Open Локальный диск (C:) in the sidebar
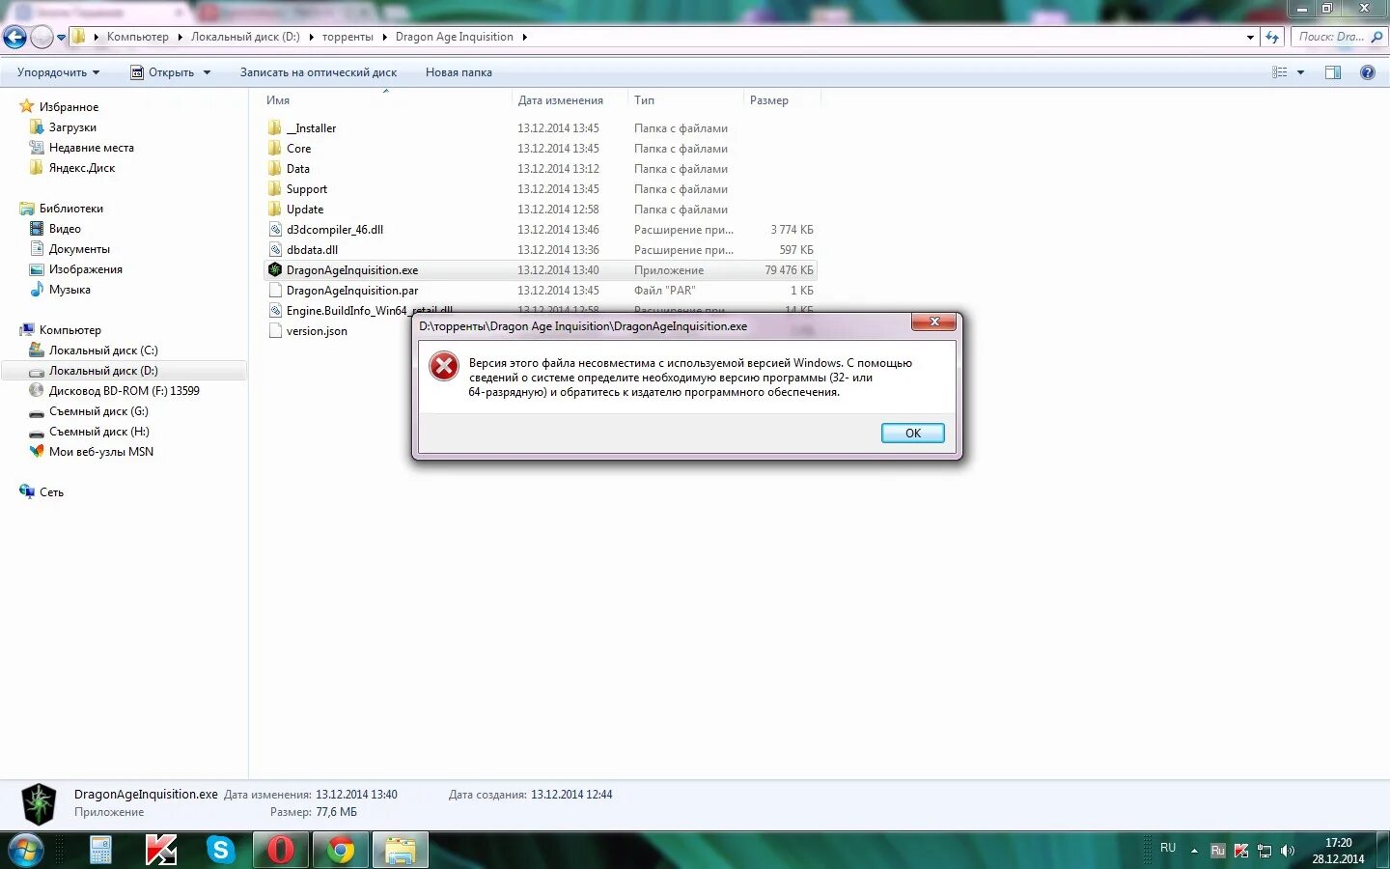The height and width of the screenshot is (869, 1390). tap(103, 350)
